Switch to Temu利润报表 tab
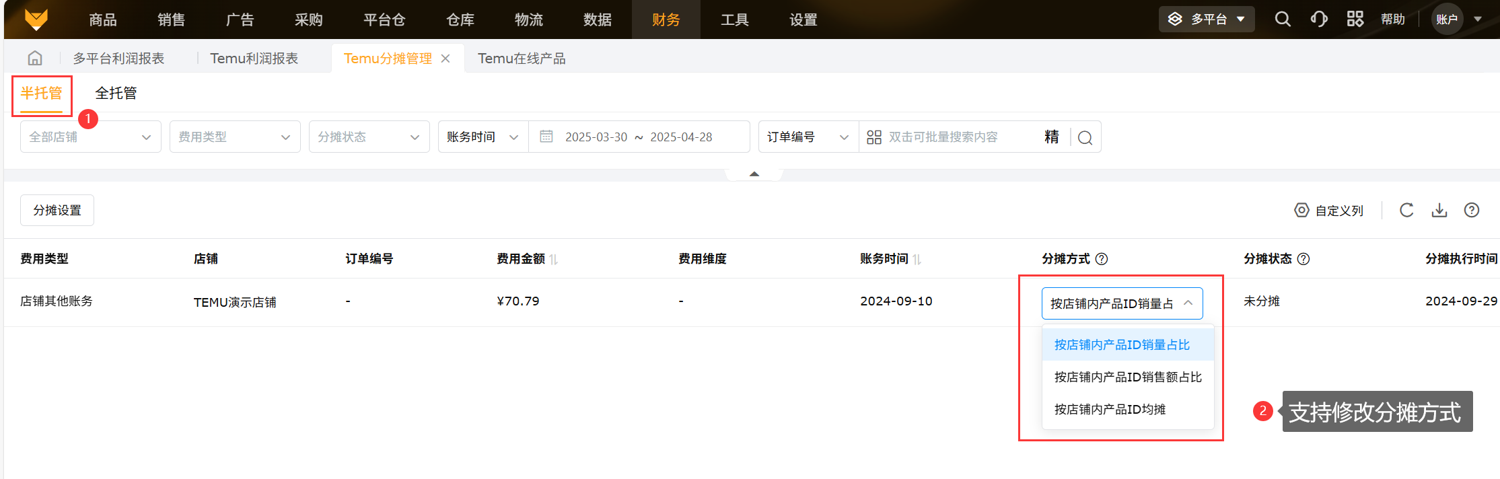The image size is (1500, 479). 254,59
